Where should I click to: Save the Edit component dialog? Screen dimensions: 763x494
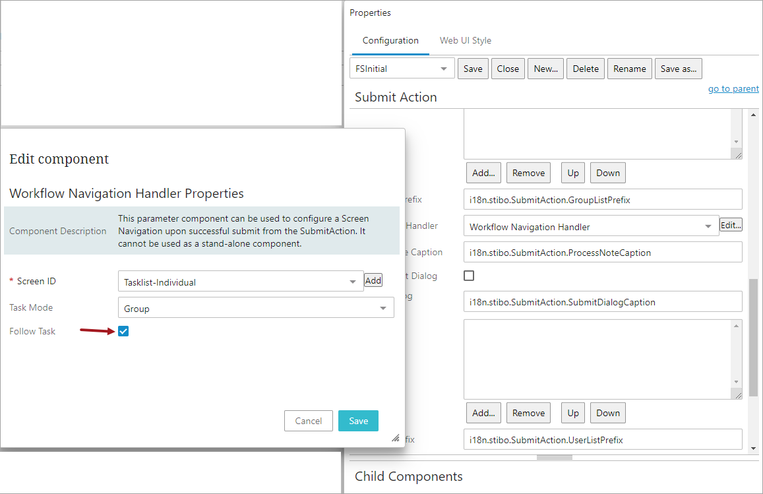click(x=358, y=421)
